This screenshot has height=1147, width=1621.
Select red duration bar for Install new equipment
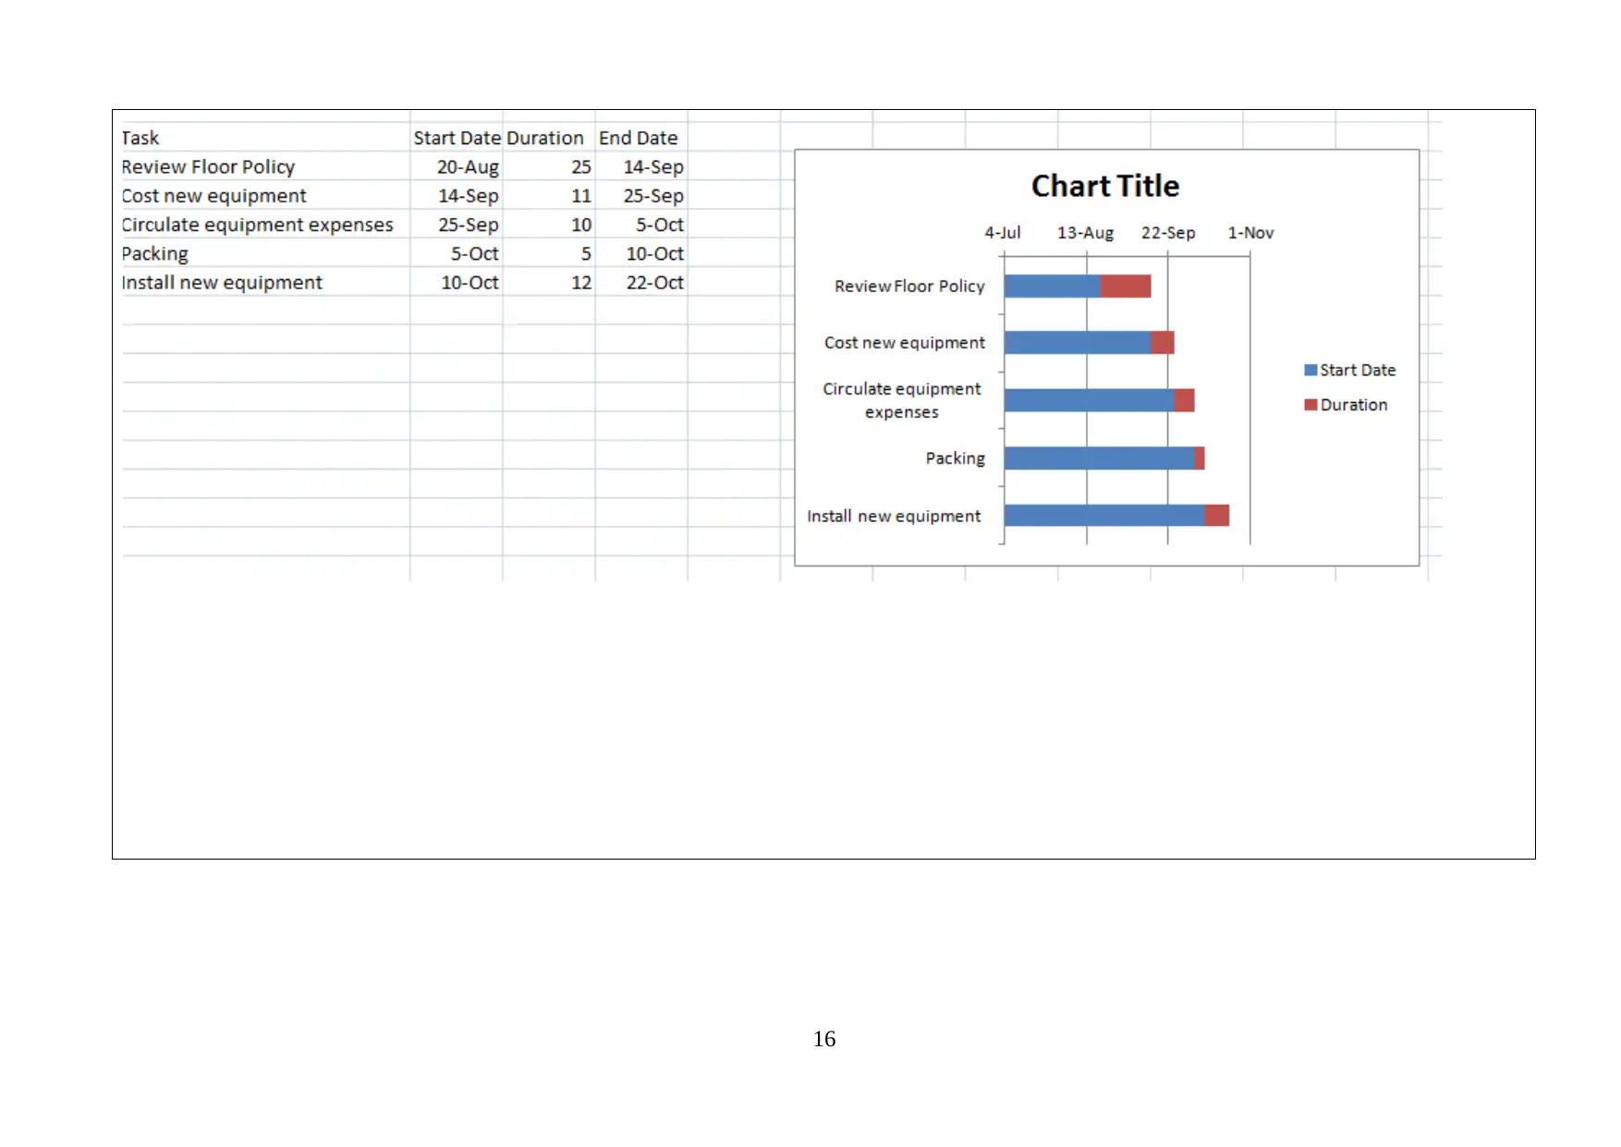pyautogui.click(x=1217, y=515)
